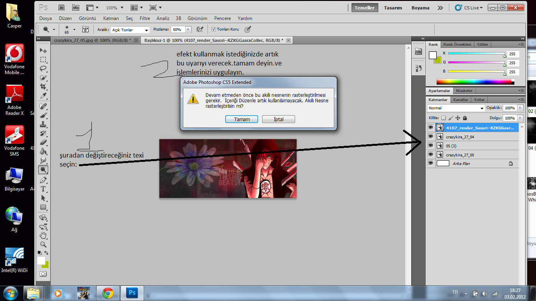
Task: Hide the 4107_render_Sasori layer
Action: click(430, 127)
